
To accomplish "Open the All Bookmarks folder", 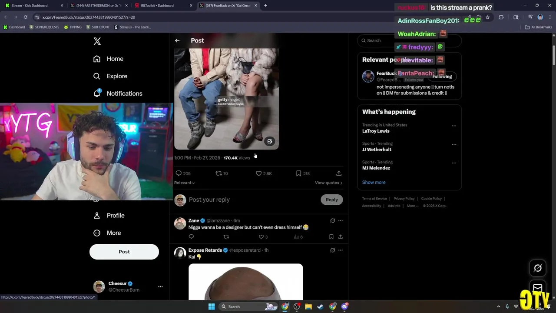I will coord(539,27).
